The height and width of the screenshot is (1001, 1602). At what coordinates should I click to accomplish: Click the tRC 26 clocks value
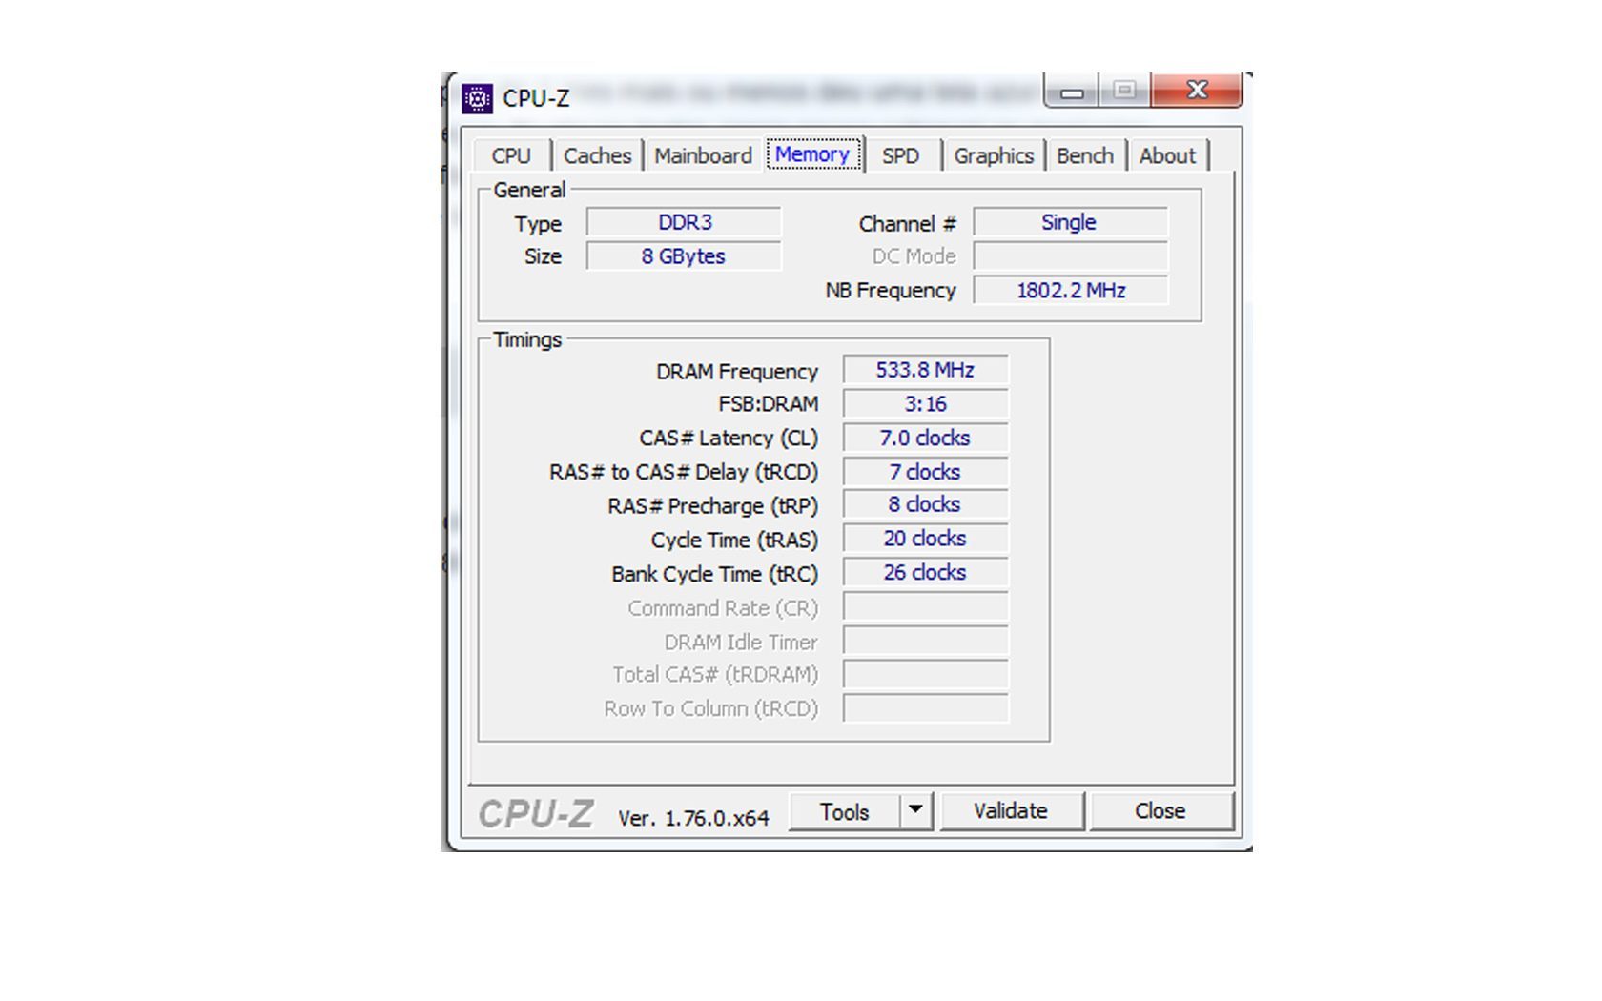(925, 573)
